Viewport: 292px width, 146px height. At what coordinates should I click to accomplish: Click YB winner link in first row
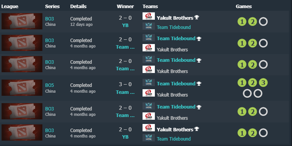click(125, 25)
